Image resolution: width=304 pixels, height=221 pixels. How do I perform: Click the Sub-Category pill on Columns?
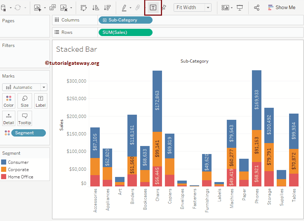pyautogui.click(x=126, y=20)
